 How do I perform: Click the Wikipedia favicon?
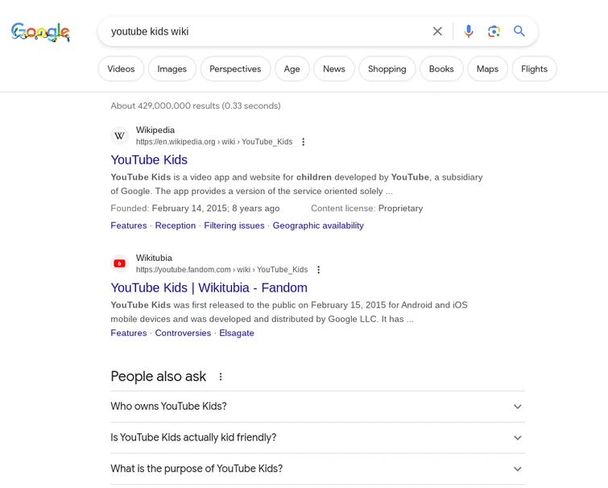tap(120, 135)
